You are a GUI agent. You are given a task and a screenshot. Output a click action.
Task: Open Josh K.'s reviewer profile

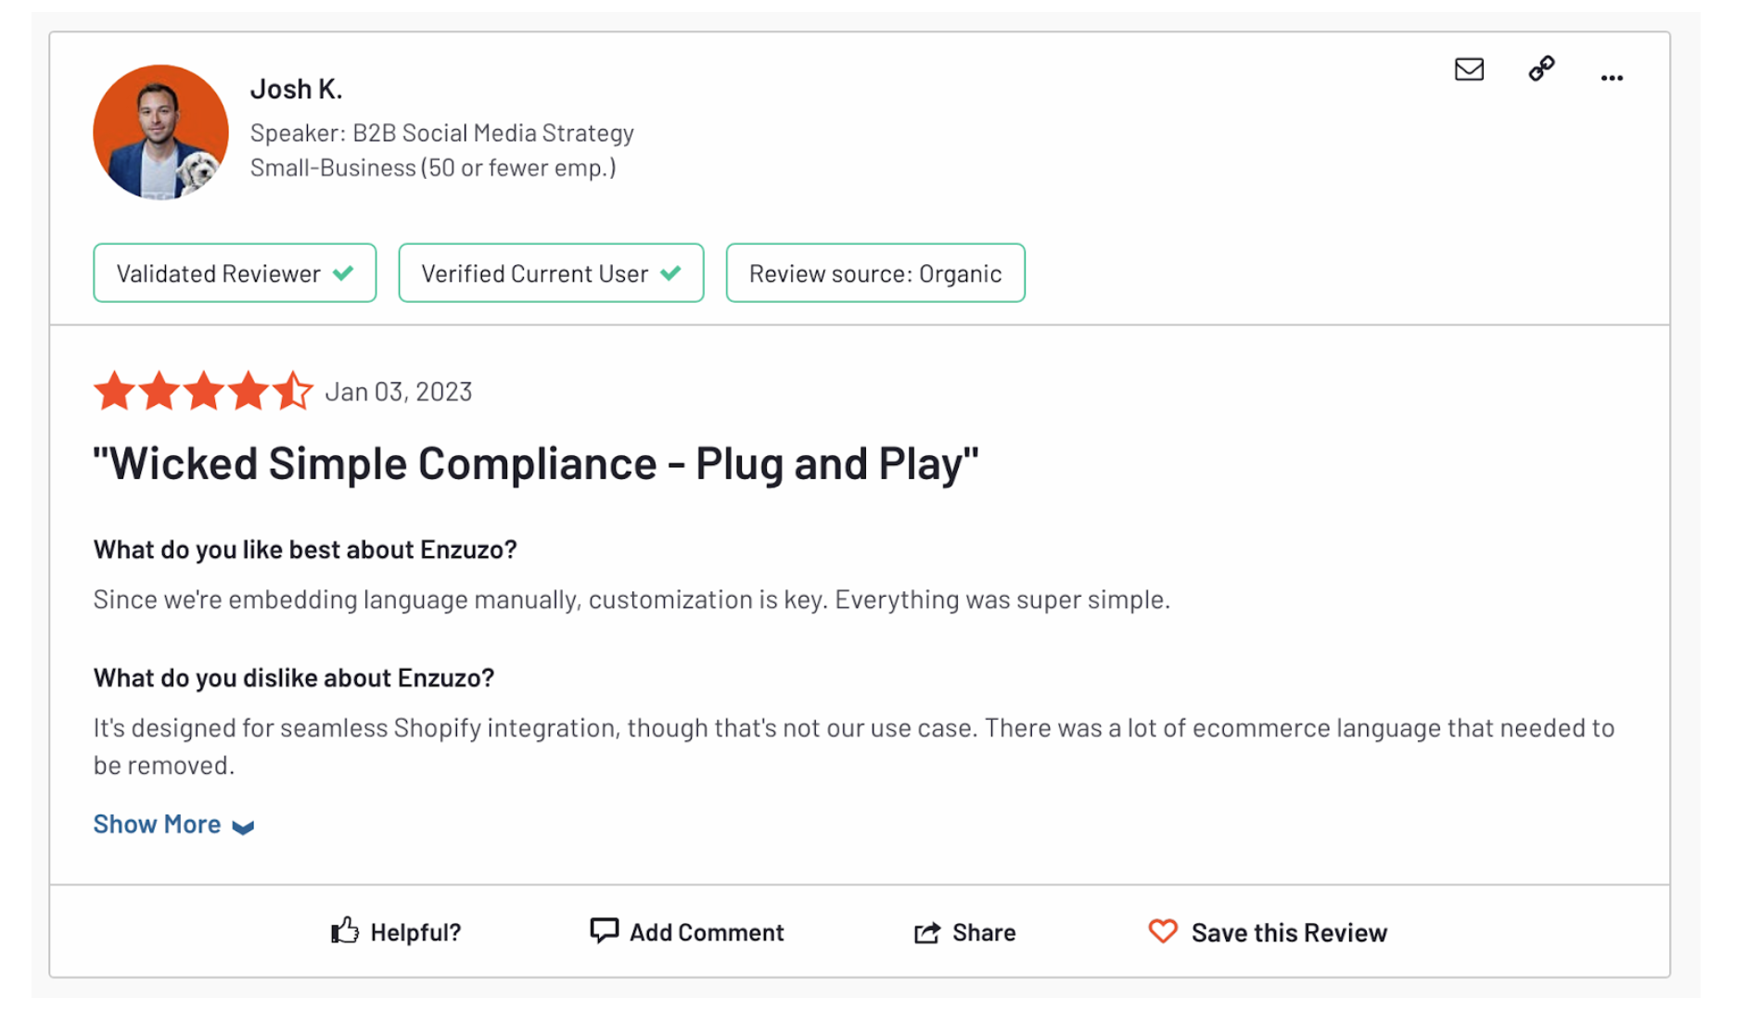296,88
